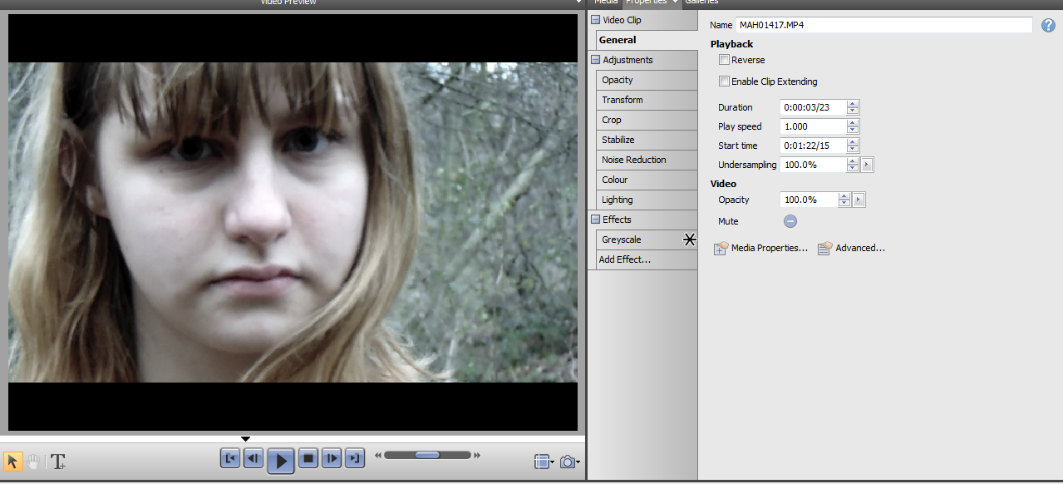
Task: Stop video playback
Action: pos(308,458)
